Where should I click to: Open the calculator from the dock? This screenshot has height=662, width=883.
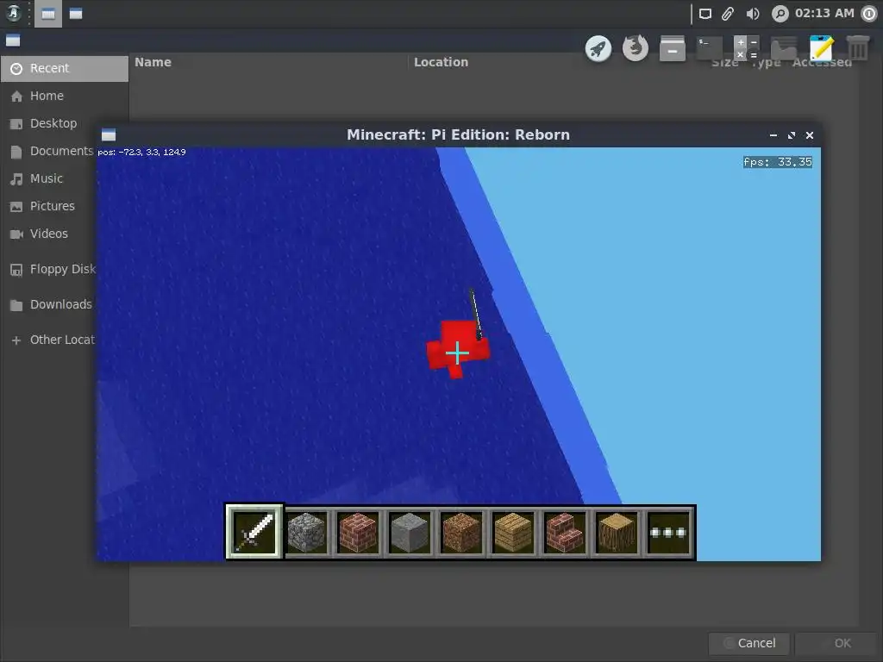click(746, 48)
